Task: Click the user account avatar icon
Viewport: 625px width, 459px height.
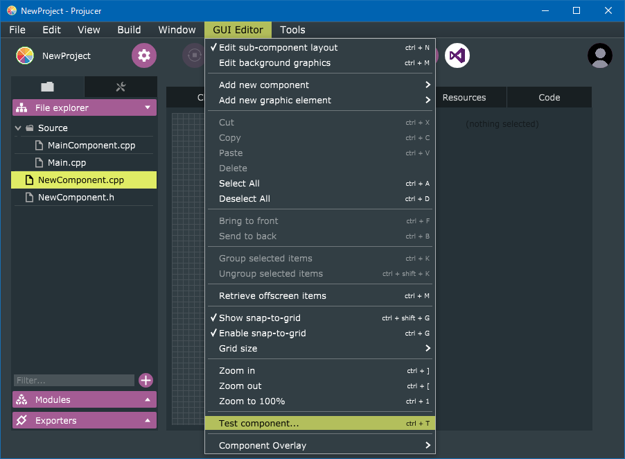Action: click(x=599, y=56)
